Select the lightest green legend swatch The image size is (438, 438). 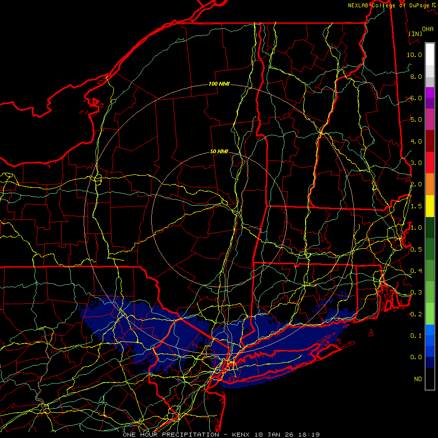click(x=430, y=314)
